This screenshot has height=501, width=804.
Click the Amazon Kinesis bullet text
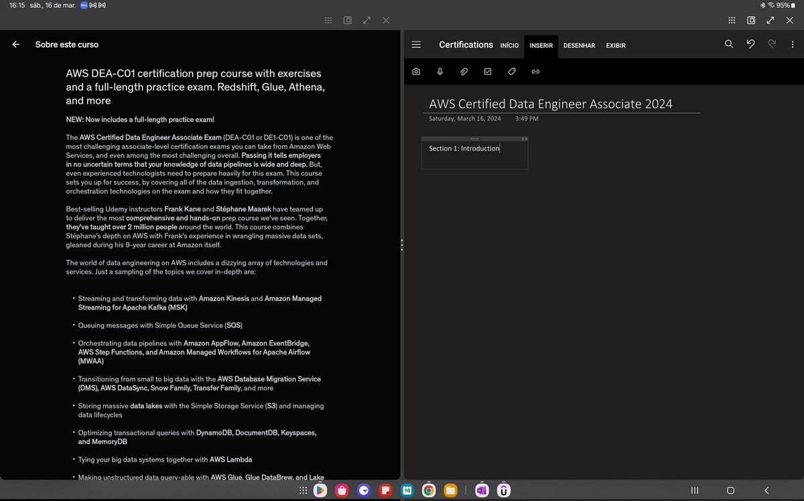click(x=200, y=303)
